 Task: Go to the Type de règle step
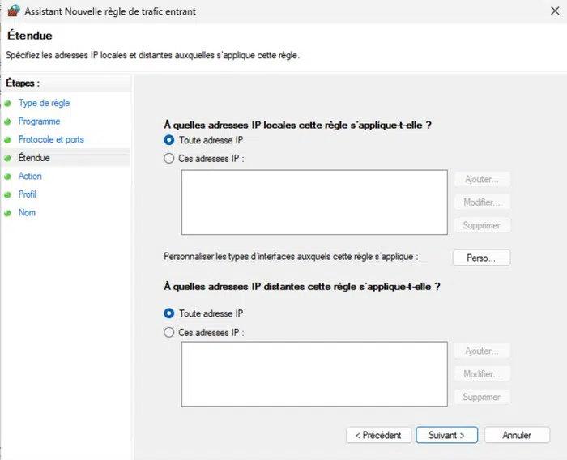44,104
